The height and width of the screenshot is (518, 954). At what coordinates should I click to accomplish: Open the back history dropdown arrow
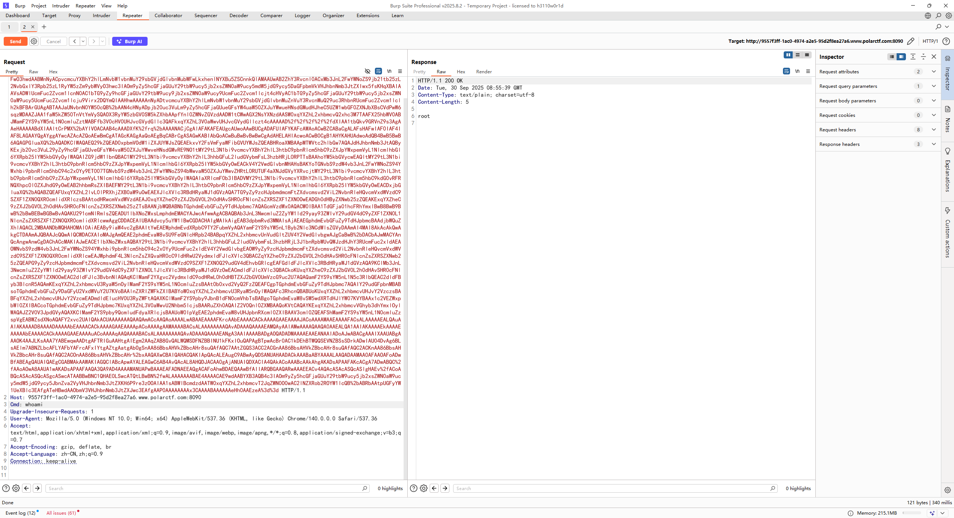(x=83, y=41)
